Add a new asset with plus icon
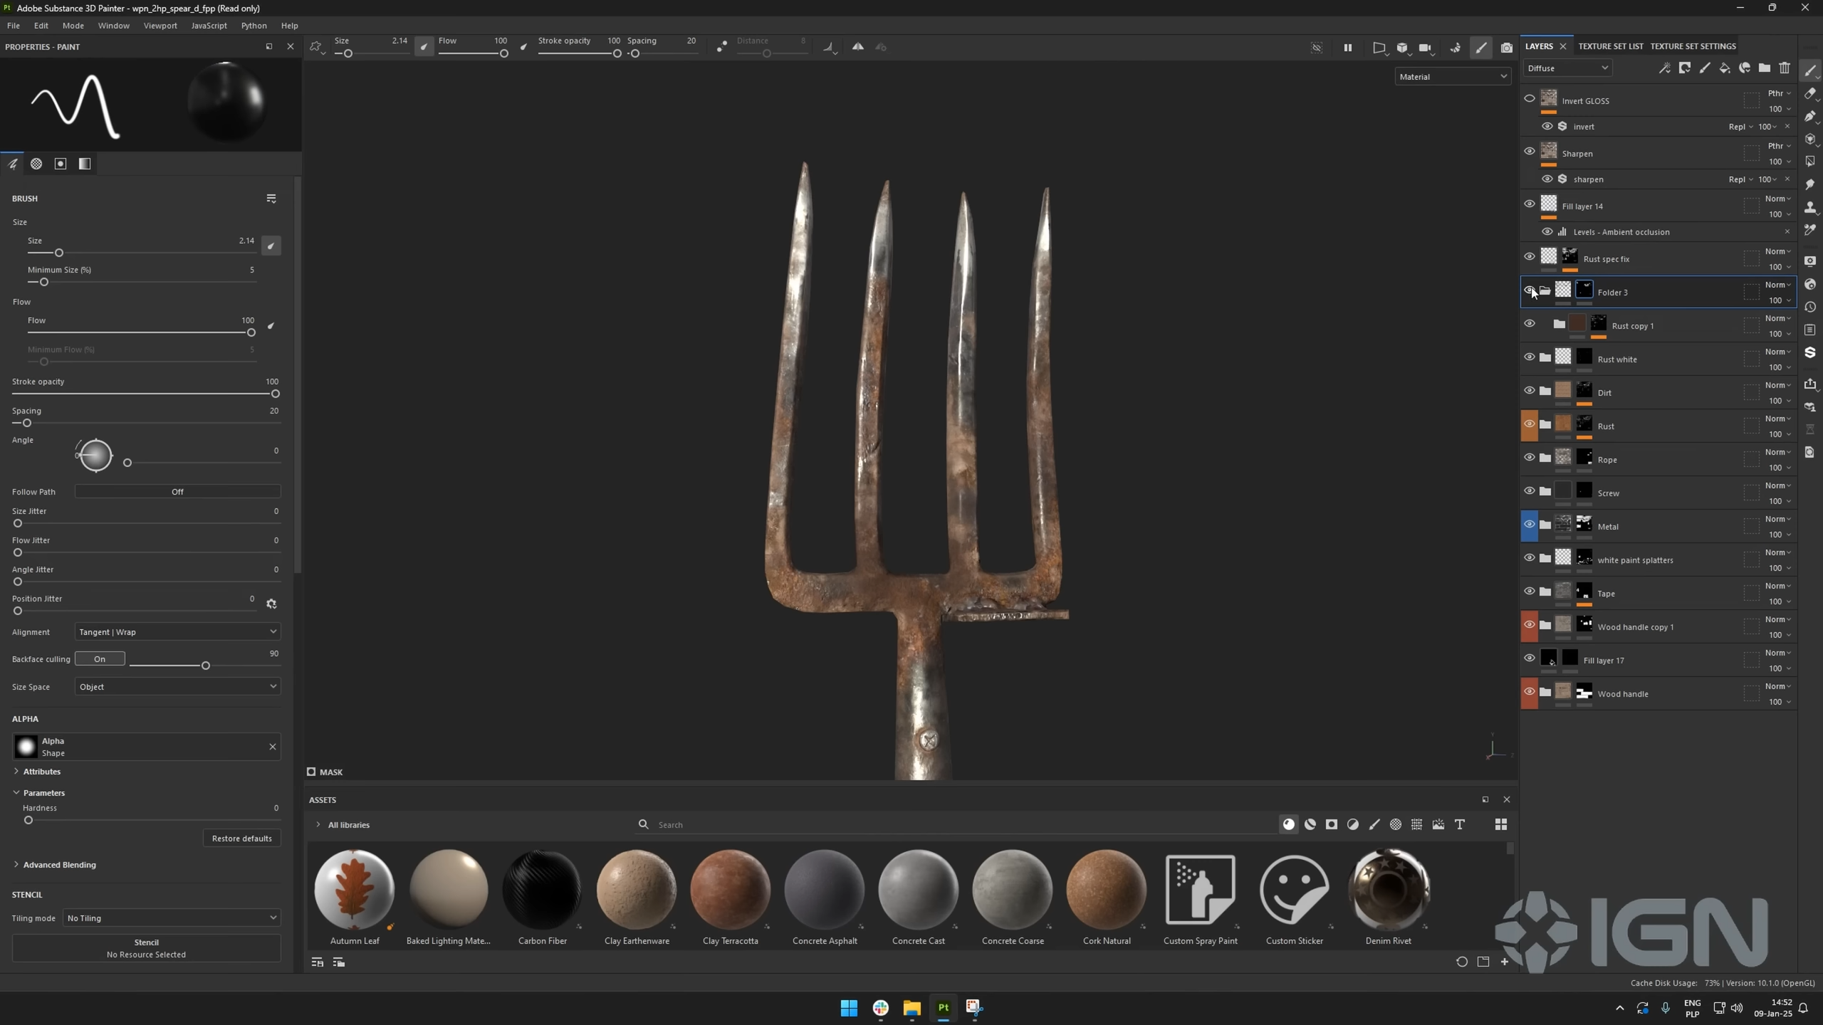 [1505, 962]
